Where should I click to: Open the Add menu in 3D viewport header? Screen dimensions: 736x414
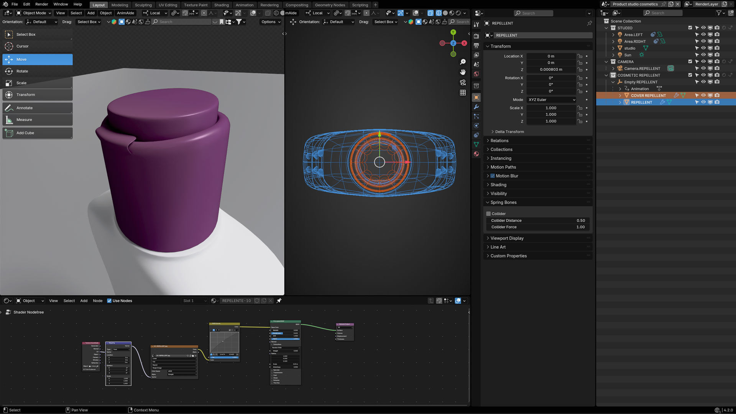pyautogui.click(x=91, y=13)
